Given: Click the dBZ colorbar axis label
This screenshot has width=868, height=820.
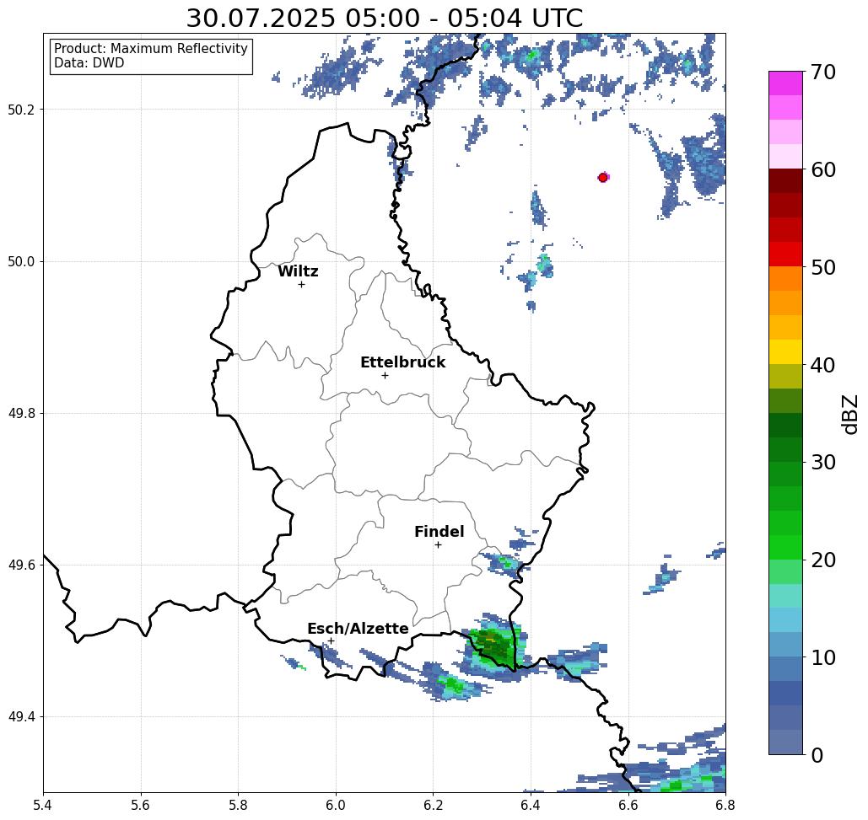Looking at the screenshot, I should [x=849, y=414].
